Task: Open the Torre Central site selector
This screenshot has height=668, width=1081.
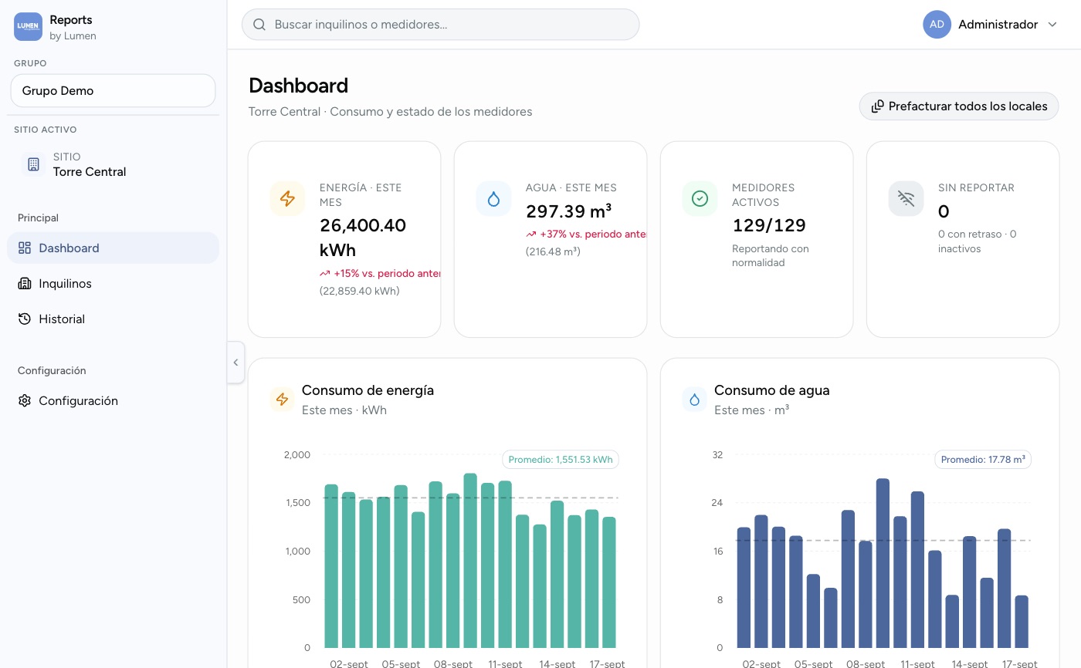Action: (113, 164)
